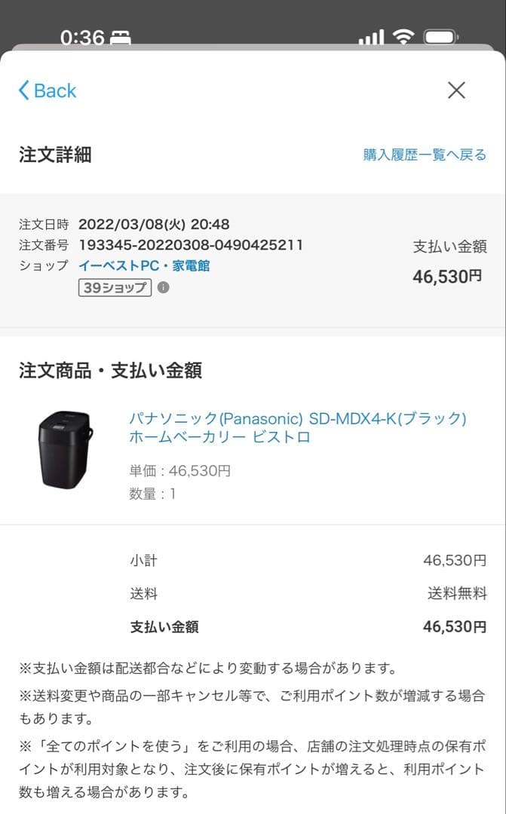Tap the Back label to return
The width and height of the screenshot is (506, 814).
click(x=51, y=90)
